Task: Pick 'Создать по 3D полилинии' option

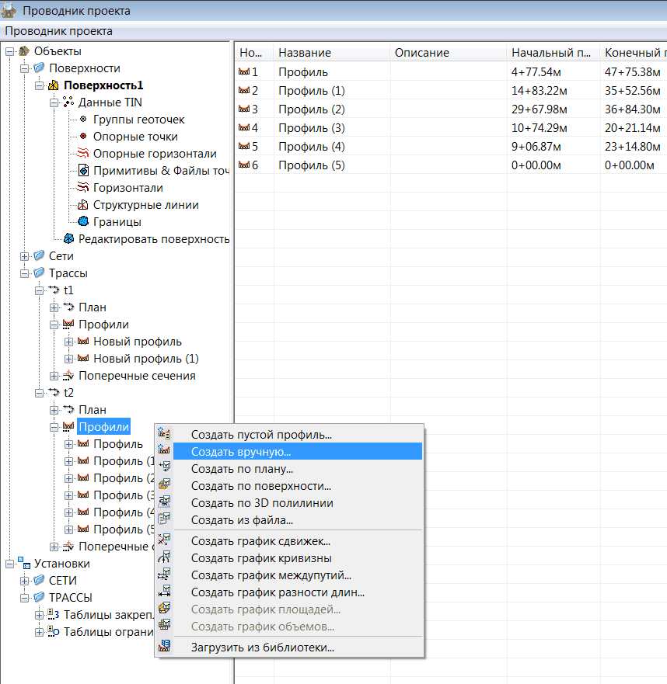Action: (262, 503)
